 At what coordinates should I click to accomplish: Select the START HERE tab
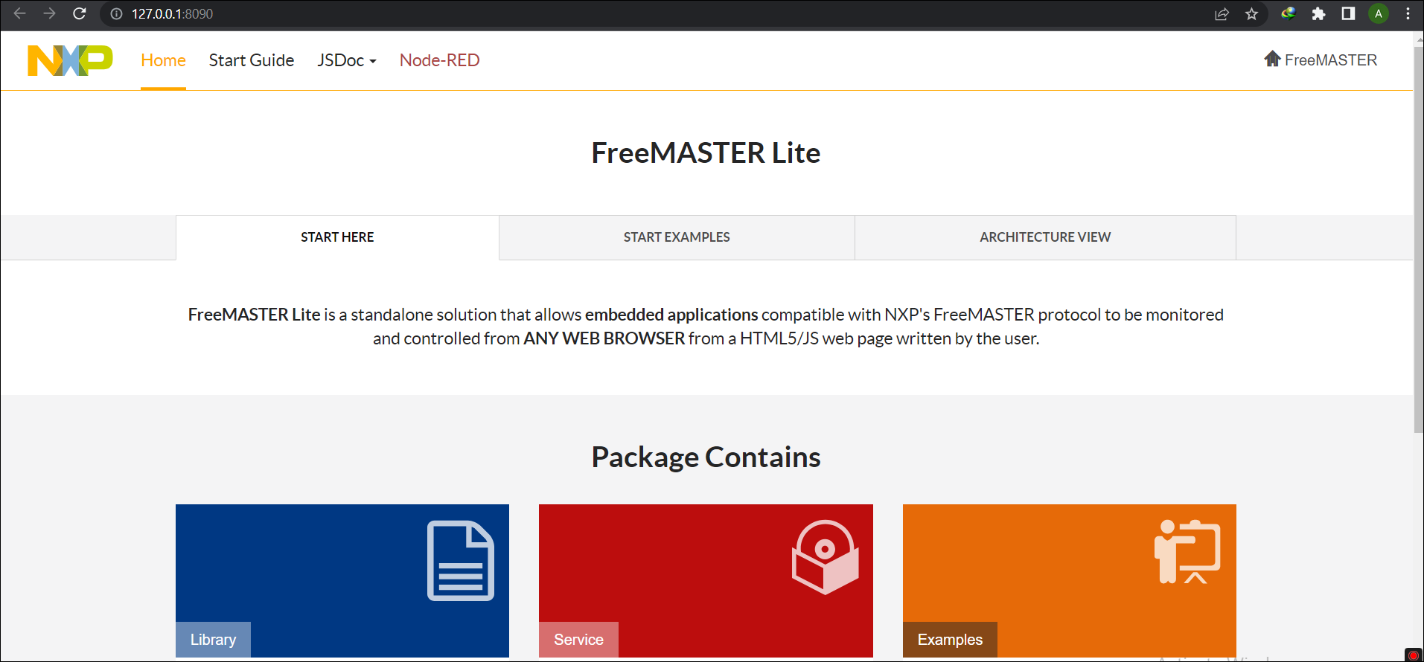(337, 237)
